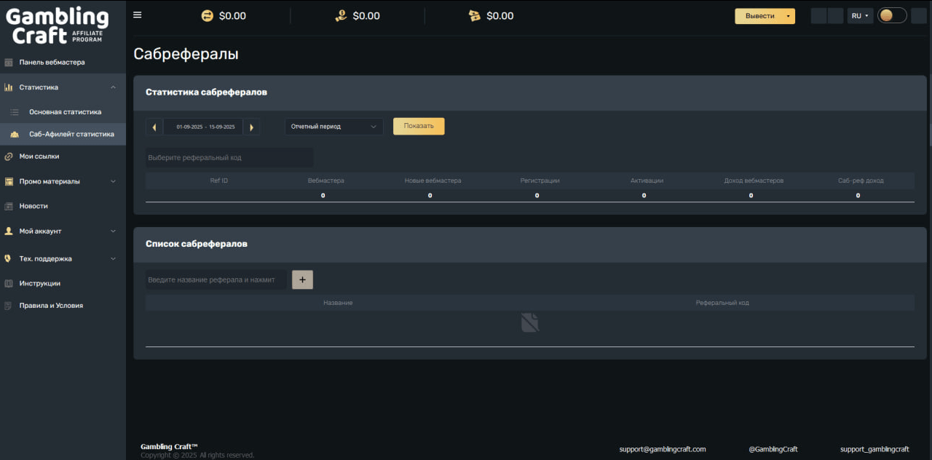The width and height of the screenshot is (932, 460).
Task: Click support@gamblingcraft.com email link
Action: click(x=662, y=449)
